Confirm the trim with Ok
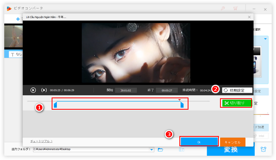 199,142
